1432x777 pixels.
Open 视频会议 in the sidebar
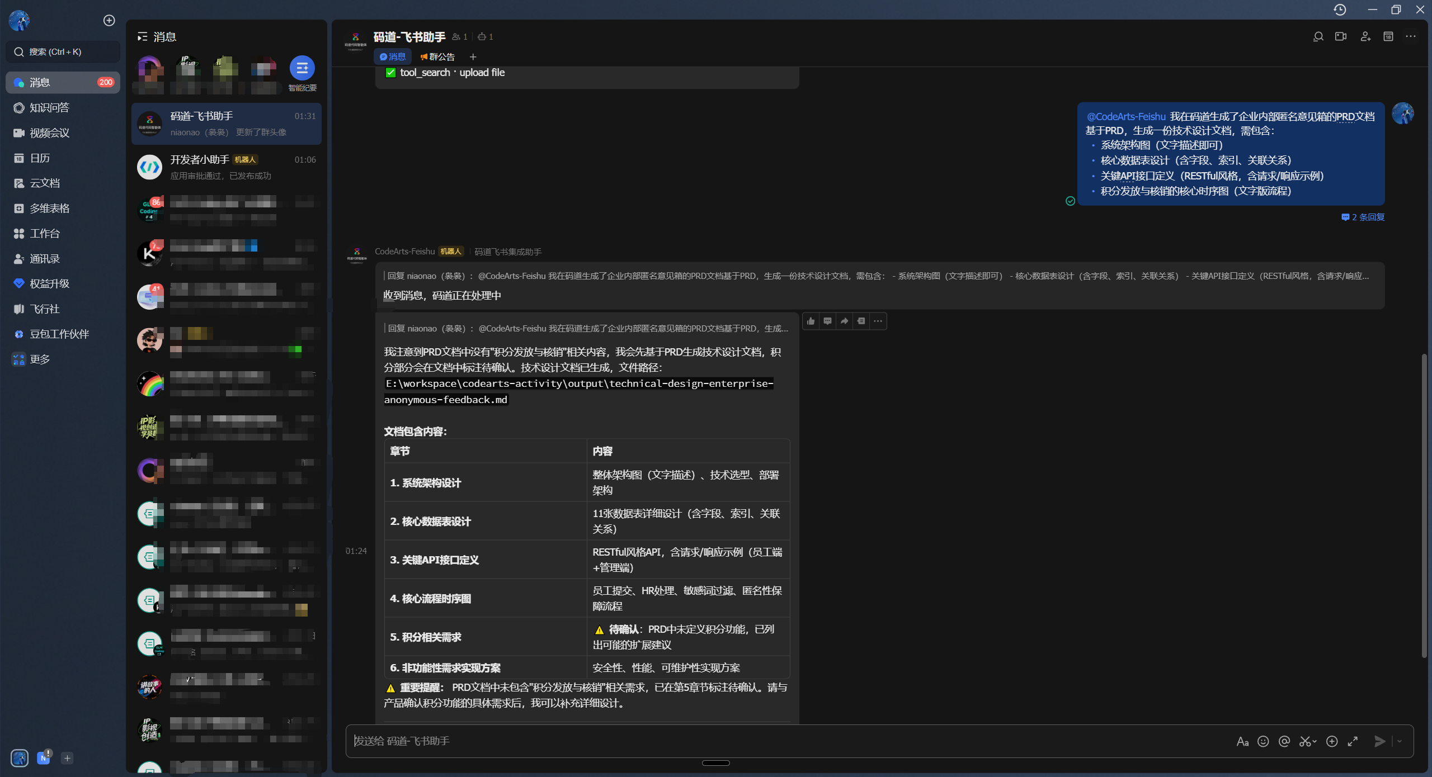click(x=63, y=133)
